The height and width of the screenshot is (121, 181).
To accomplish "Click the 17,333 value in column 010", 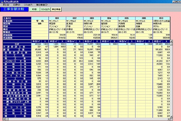I will [x=158, y=55].
